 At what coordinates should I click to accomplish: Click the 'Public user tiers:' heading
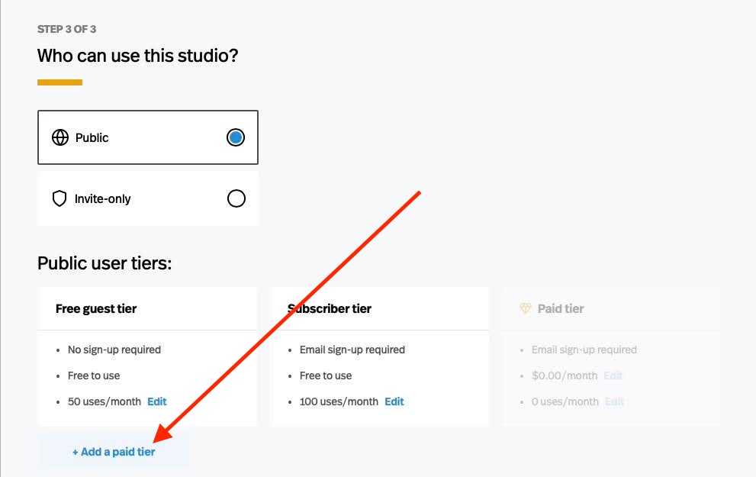(x=105, y=263)
